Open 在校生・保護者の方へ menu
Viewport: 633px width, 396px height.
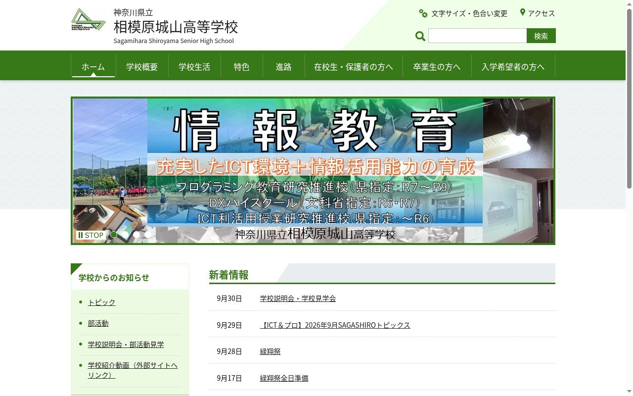pos(354,66)
